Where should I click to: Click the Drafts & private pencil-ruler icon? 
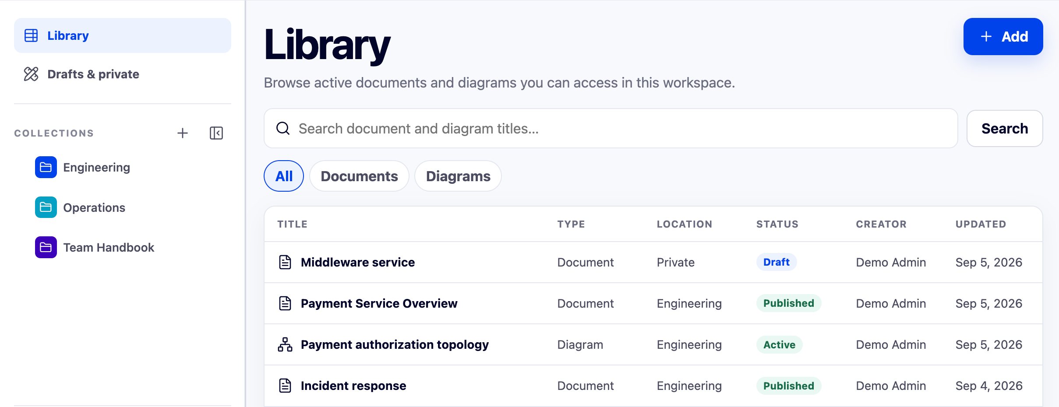tap(31, 74)
